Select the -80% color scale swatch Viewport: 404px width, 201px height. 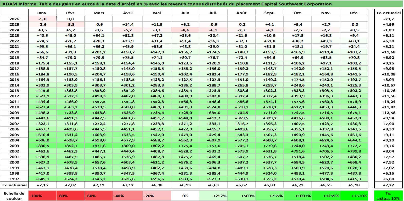[x=70, y=196]
